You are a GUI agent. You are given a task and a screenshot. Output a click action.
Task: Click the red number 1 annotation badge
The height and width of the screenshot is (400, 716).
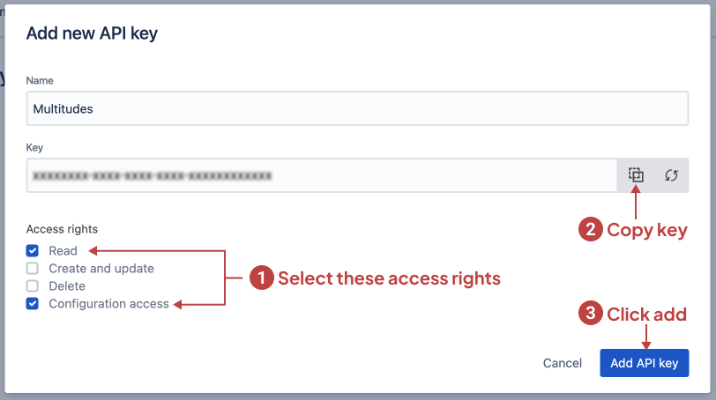(261, 278)
